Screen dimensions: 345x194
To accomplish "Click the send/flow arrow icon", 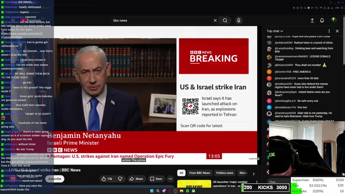I will point(312,8).
